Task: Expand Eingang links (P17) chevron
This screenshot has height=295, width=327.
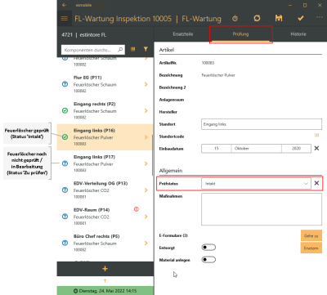Action: pyautogui.click(x=146, y=163)
